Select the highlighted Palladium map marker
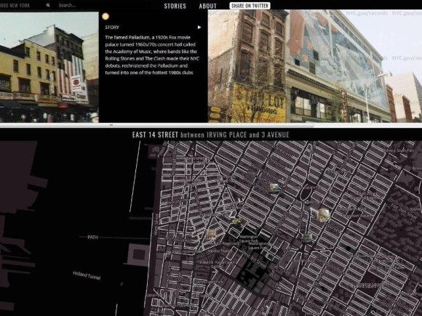422x316 pixels. coord(323,215)
